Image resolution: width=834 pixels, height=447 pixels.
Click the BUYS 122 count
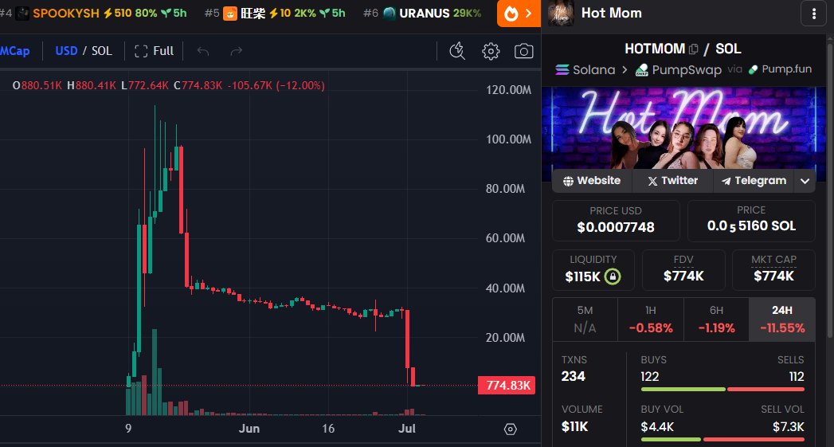click(650, 377)
